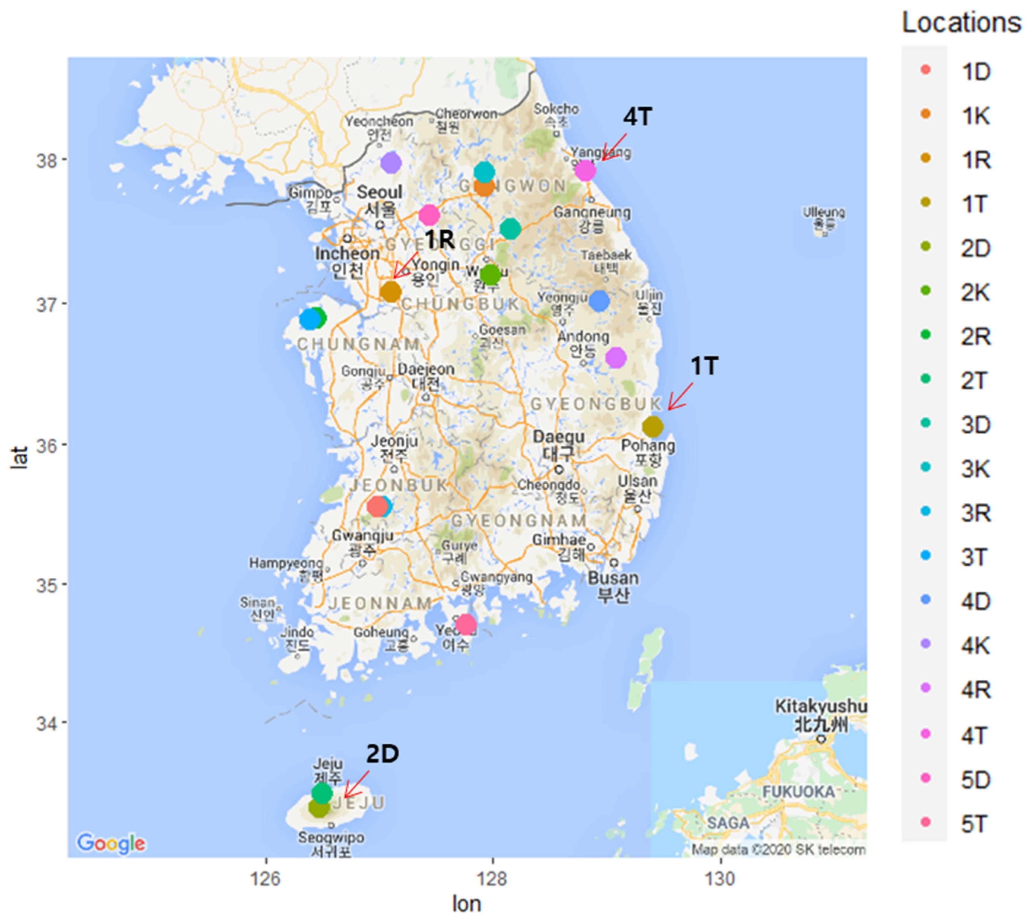Click the salmon 1D marker above Gwangju

tap(376, 506)
